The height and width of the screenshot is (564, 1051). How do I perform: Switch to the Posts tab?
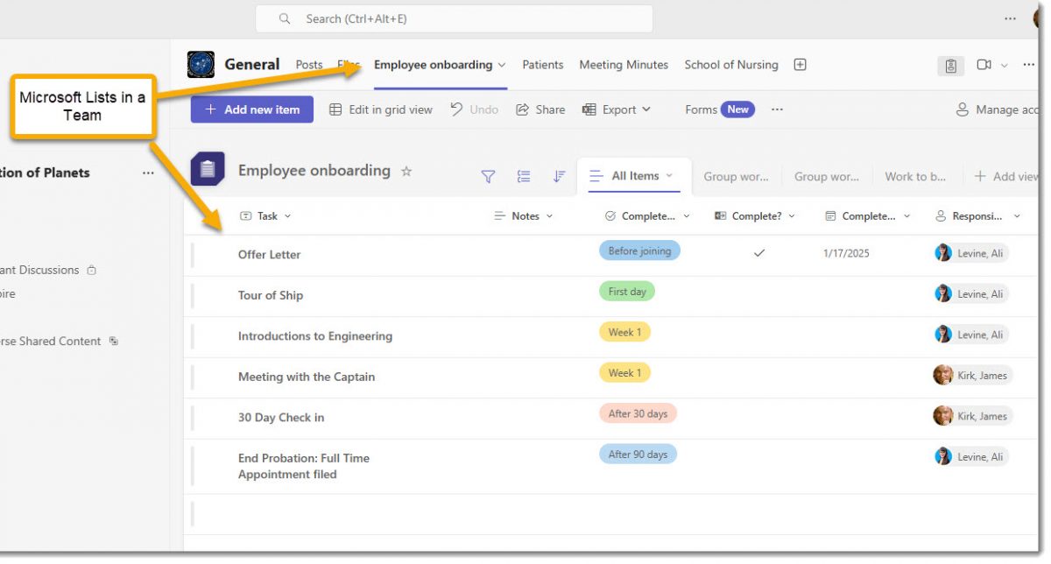pos(308,64)
